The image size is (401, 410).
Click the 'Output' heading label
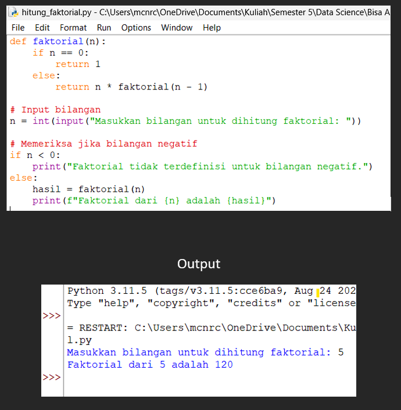199,264
